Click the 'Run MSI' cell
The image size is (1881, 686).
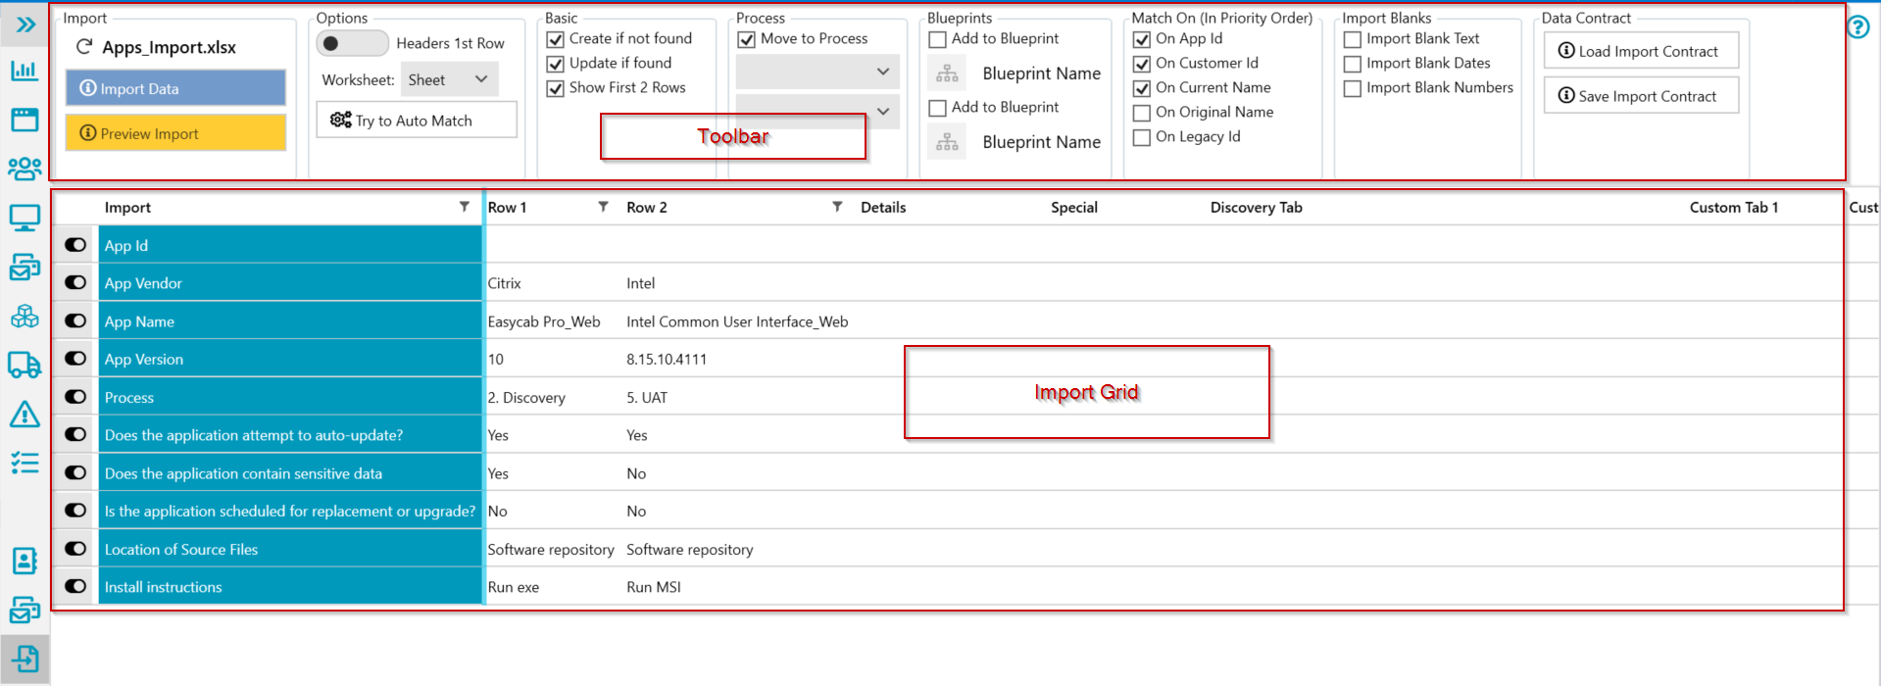click(x=654, y=587)
